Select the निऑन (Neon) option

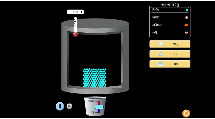tap(156, 10)
